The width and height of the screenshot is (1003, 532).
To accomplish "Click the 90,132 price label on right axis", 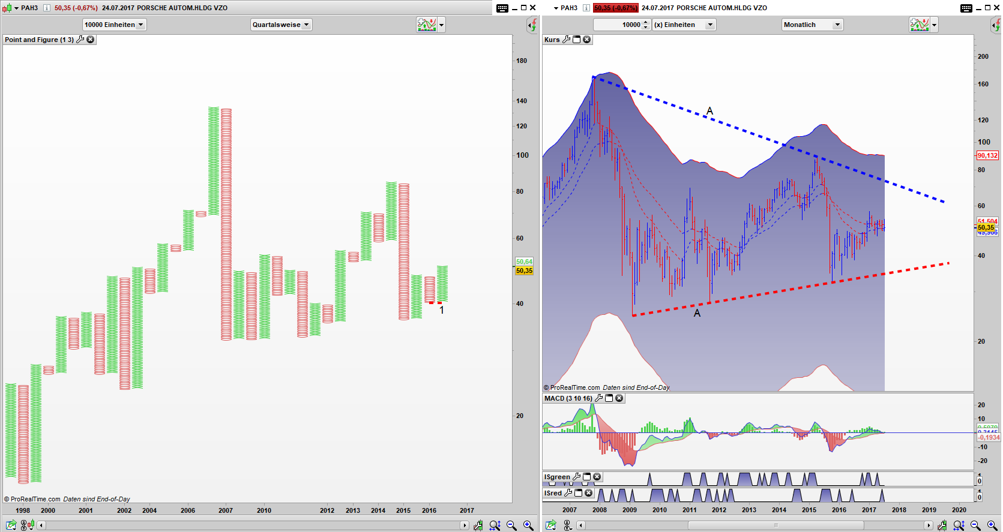I will click(987, 155).
